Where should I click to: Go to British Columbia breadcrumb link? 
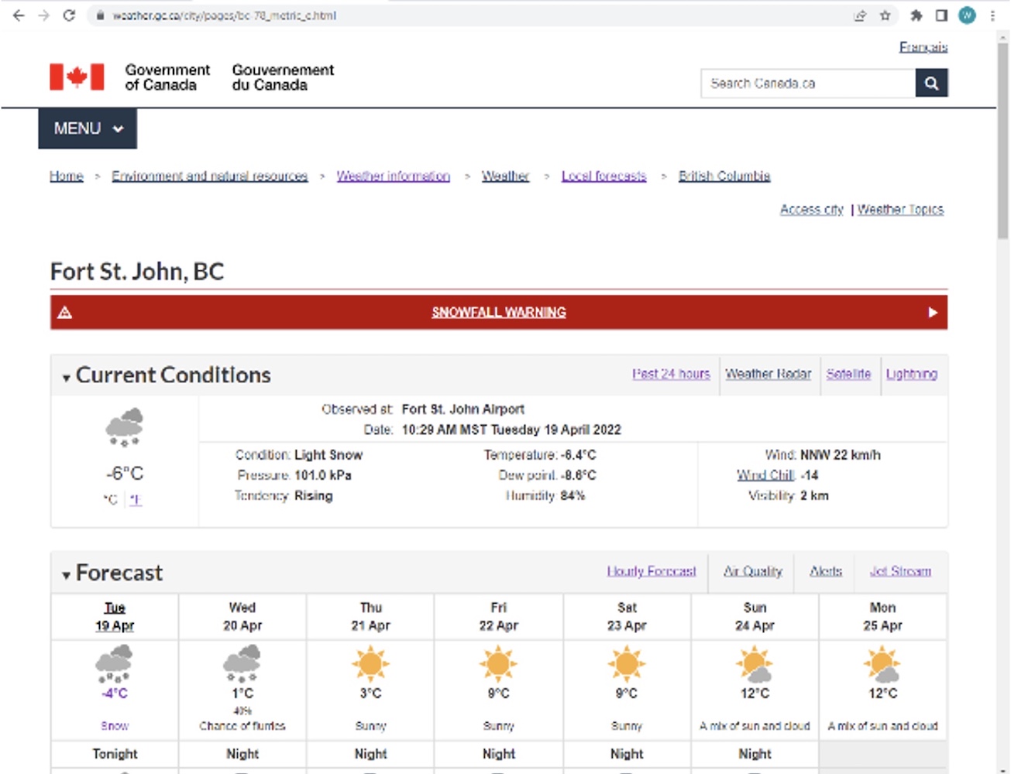pos(724,176)
